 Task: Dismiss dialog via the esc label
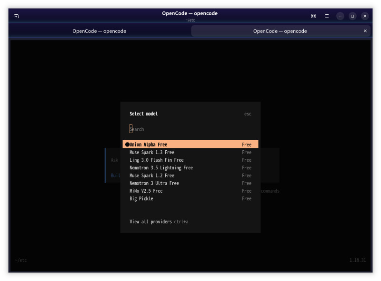[248, 114]
